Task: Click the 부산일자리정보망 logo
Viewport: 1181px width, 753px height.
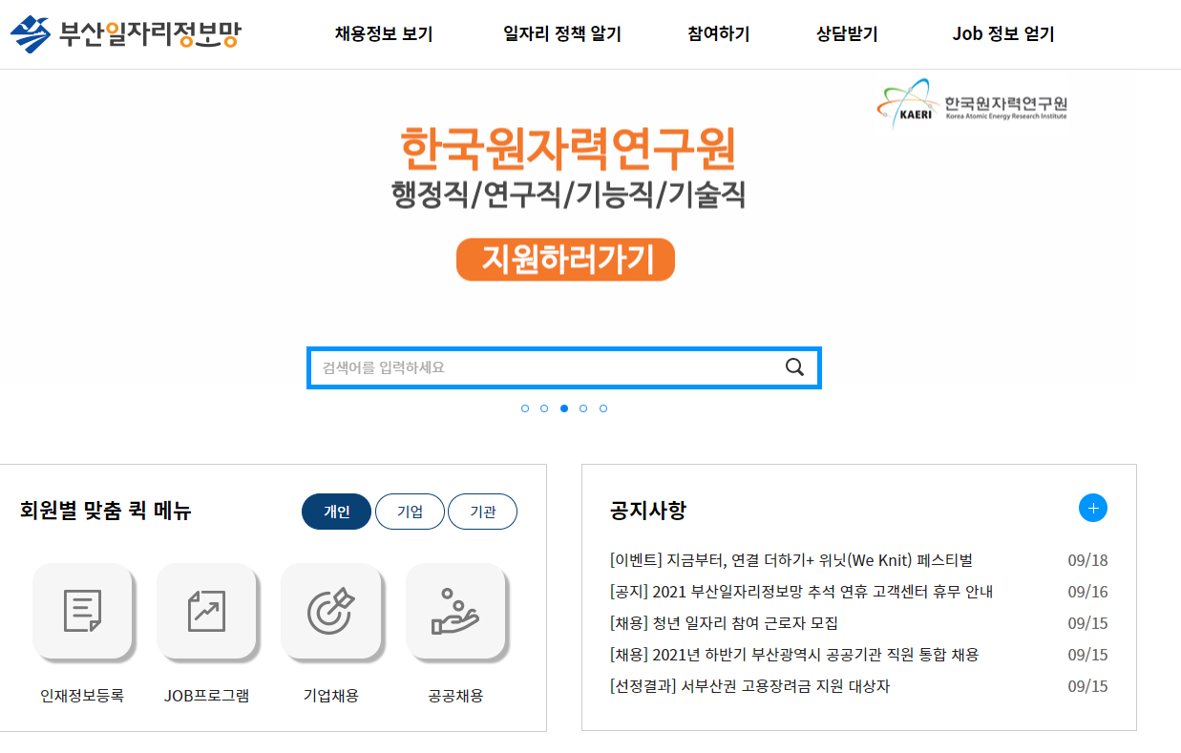Action: (125, 34)
